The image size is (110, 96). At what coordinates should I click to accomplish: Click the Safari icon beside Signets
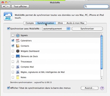pyautogui.click(x=18, y=35)
